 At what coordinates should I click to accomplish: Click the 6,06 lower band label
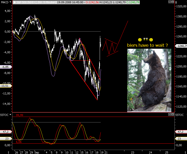19,142
